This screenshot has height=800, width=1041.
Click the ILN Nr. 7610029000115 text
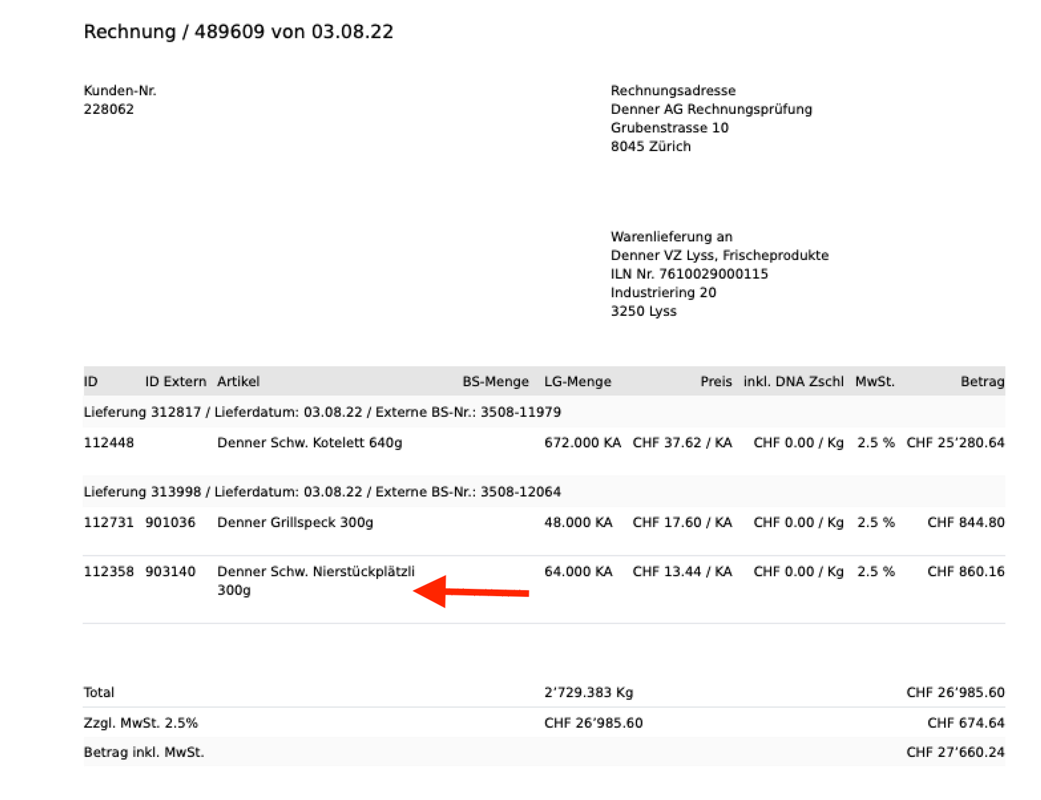pyautogui.click(x=689, y=274)
